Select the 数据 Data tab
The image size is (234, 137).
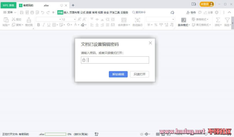point(89,13)
